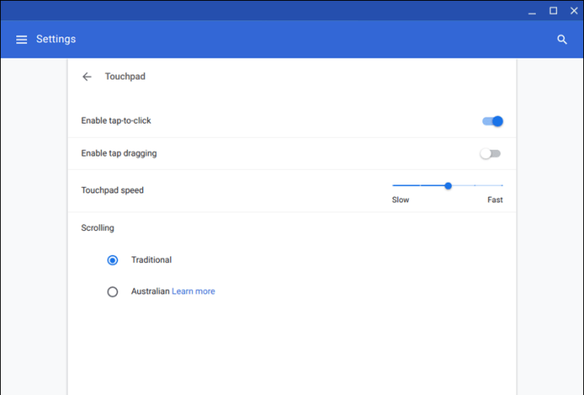Click the Touchpad speed label
The width and height of the screenshot is (584, 395).
tap(113, 190)
